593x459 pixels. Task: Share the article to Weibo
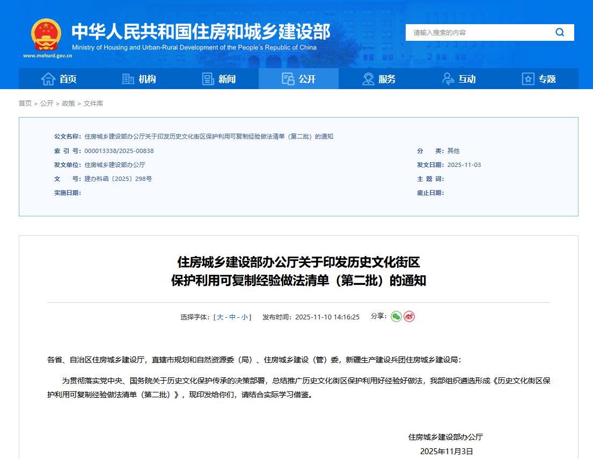pyautogui.click(x=409, y=317)
